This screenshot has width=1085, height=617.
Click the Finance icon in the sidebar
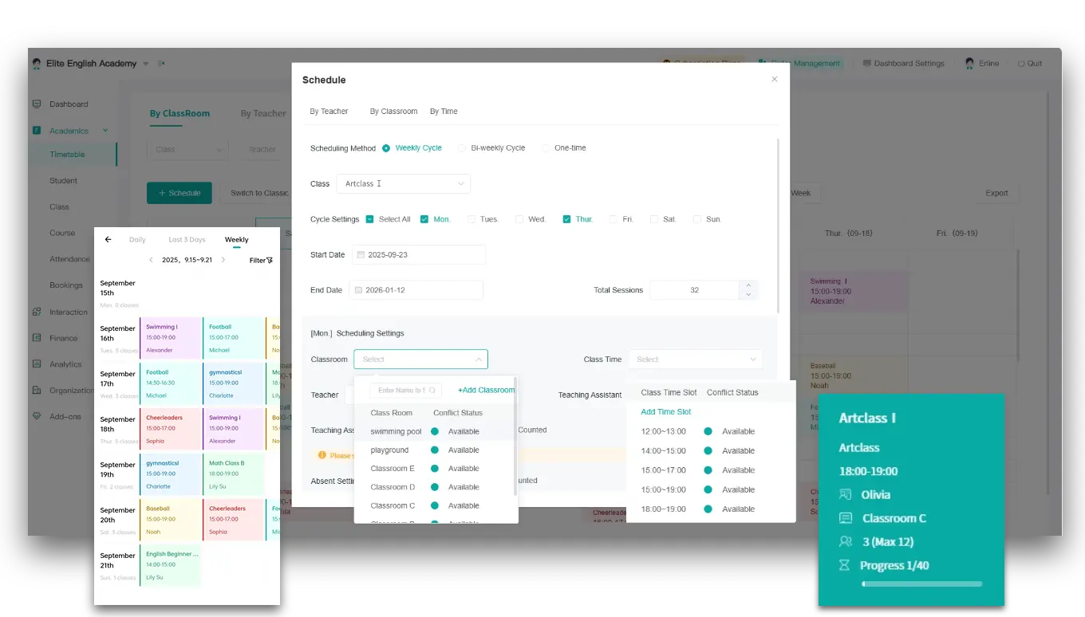36,338
